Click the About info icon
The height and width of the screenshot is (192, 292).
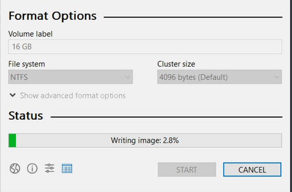pos(32,168)
